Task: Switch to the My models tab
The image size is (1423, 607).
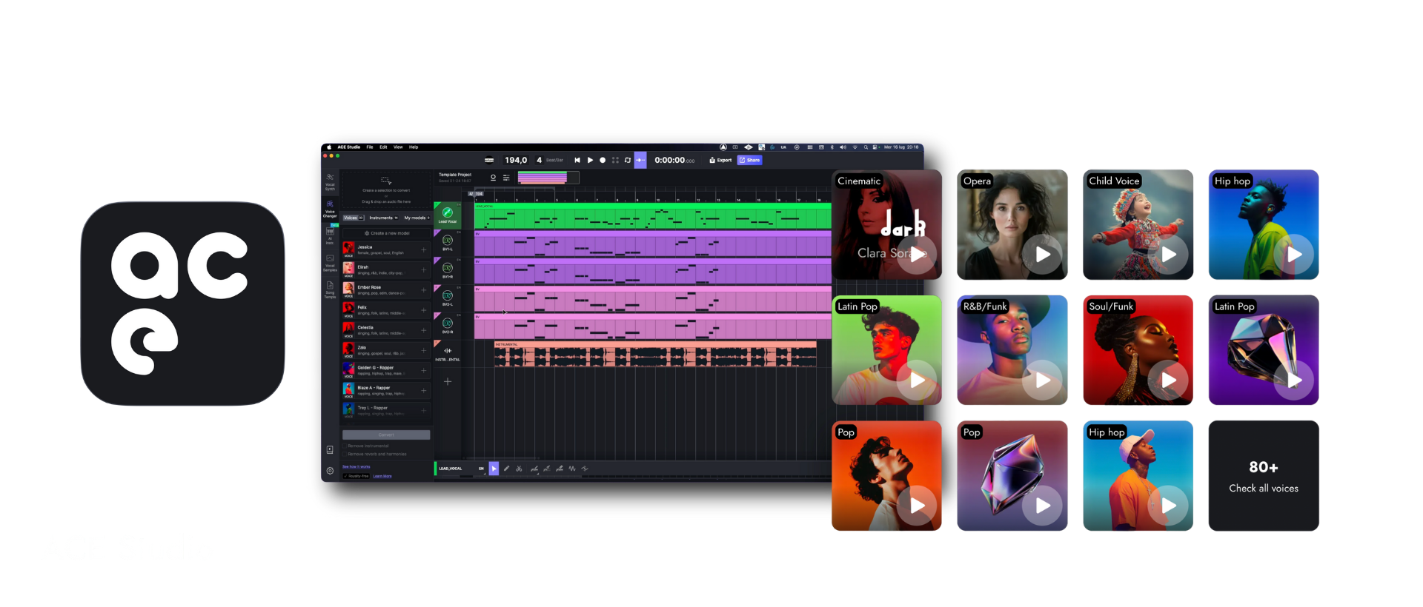Action: (417, 218)
